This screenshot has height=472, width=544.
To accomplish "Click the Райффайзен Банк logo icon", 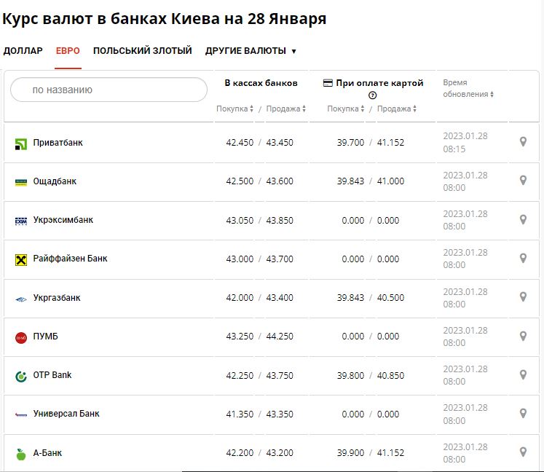I will pos(21,259).
